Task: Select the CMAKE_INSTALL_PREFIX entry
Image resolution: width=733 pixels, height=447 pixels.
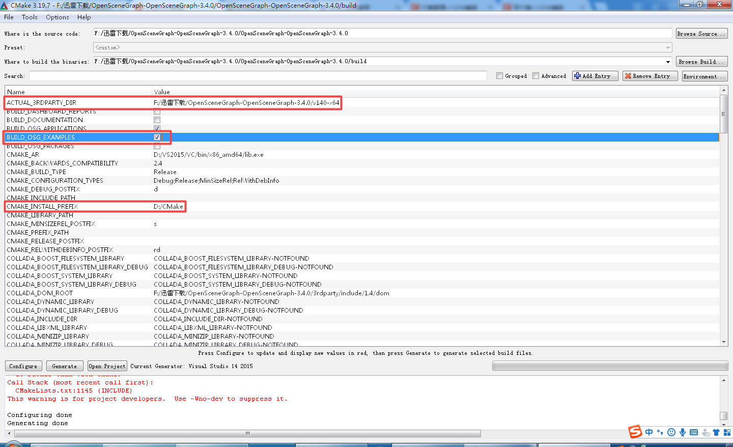Action: pyautogui.click(x=42, y=207)
